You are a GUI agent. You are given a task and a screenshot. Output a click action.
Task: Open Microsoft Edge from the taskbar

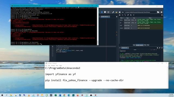[x=69, y=95]
